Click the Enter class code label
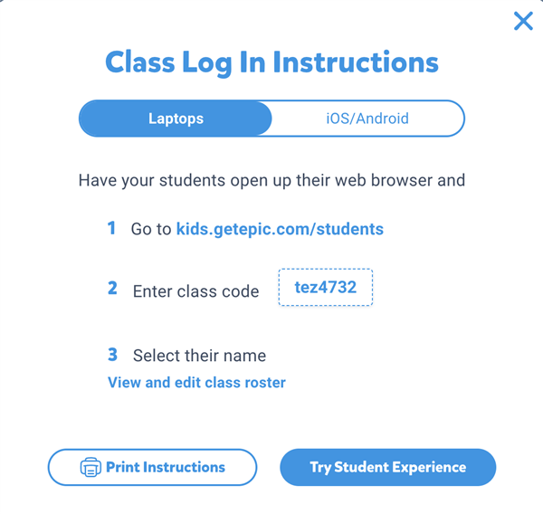 pyautogui.click(x=196, y=291)
